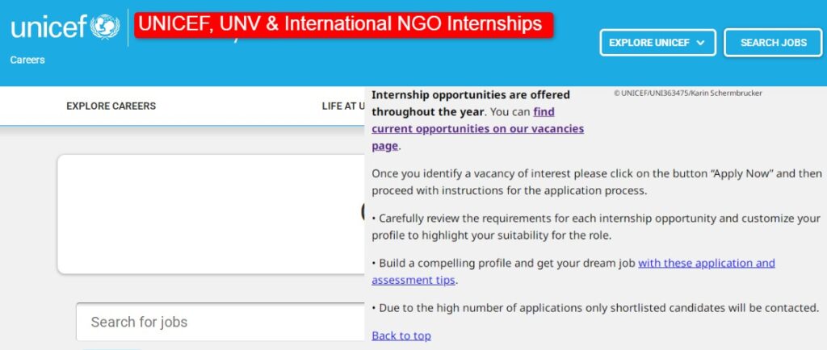Viewport: 827px width, 350px height.
Task: Click the bold Internship opportunities are offered heading
Action: click(x=471, y=103)
